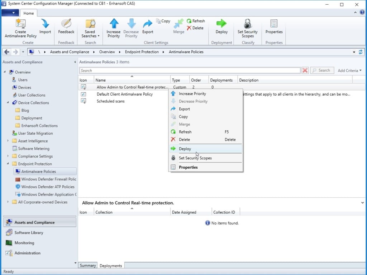
Task: Choose Copy from the context menu
Action: (x=206, y=117)
